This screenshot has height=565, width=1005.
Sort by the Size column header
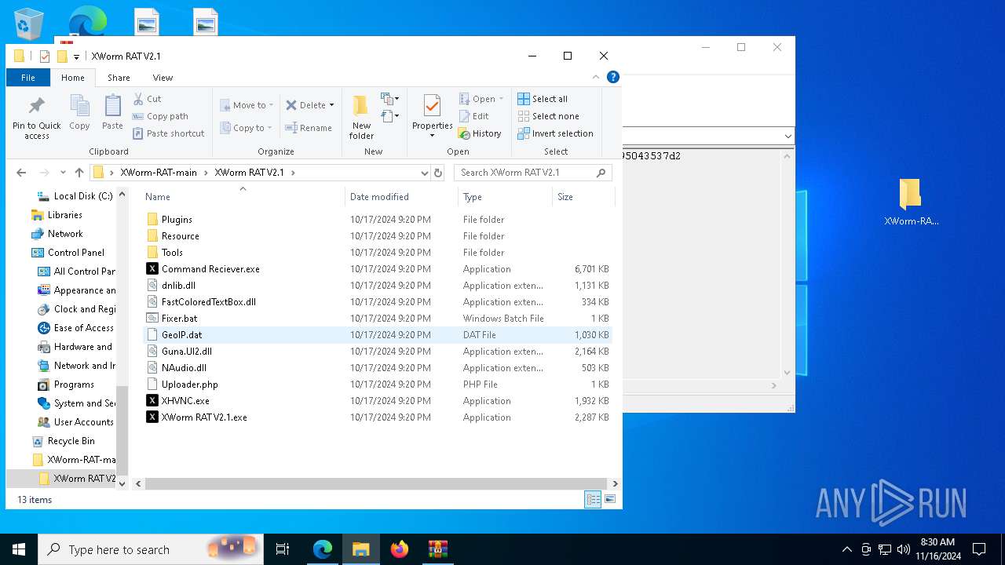[x=582, y=196]
